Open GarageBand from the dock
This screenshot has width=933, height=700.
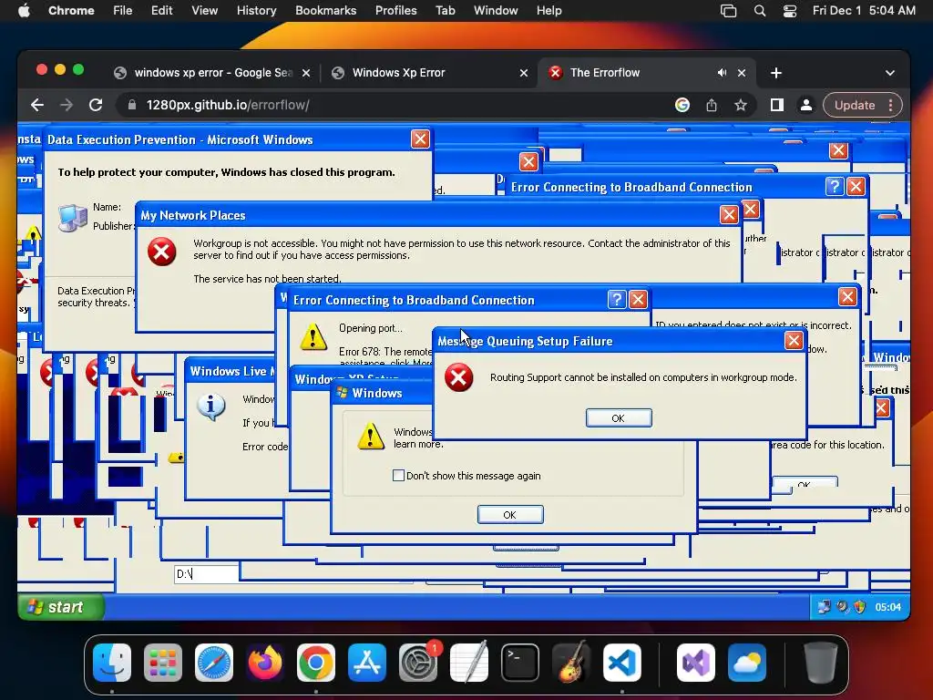click(x=571, y=663)
